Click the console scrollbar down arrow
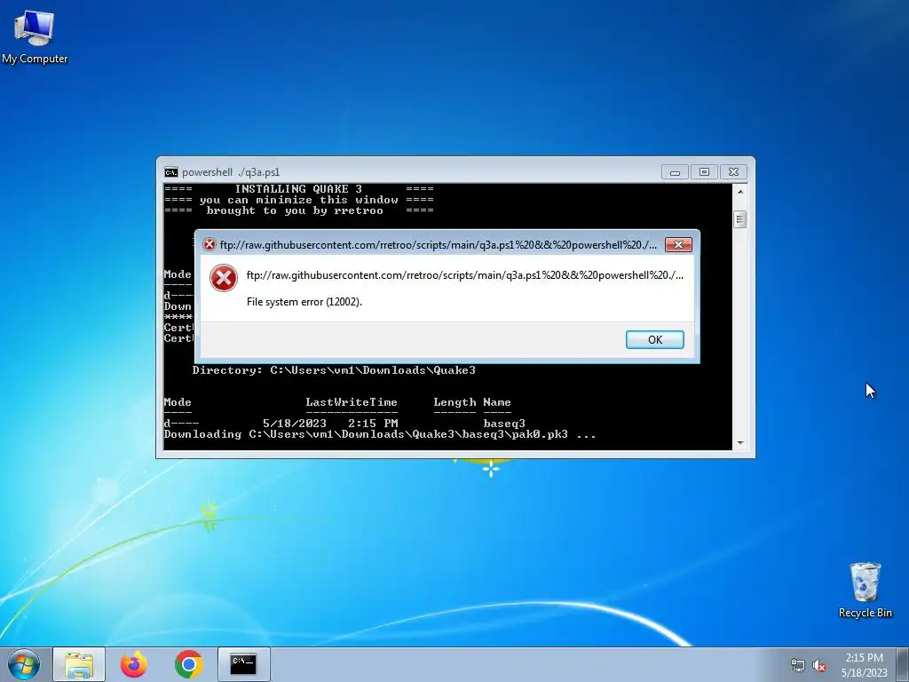 point(739,443)
